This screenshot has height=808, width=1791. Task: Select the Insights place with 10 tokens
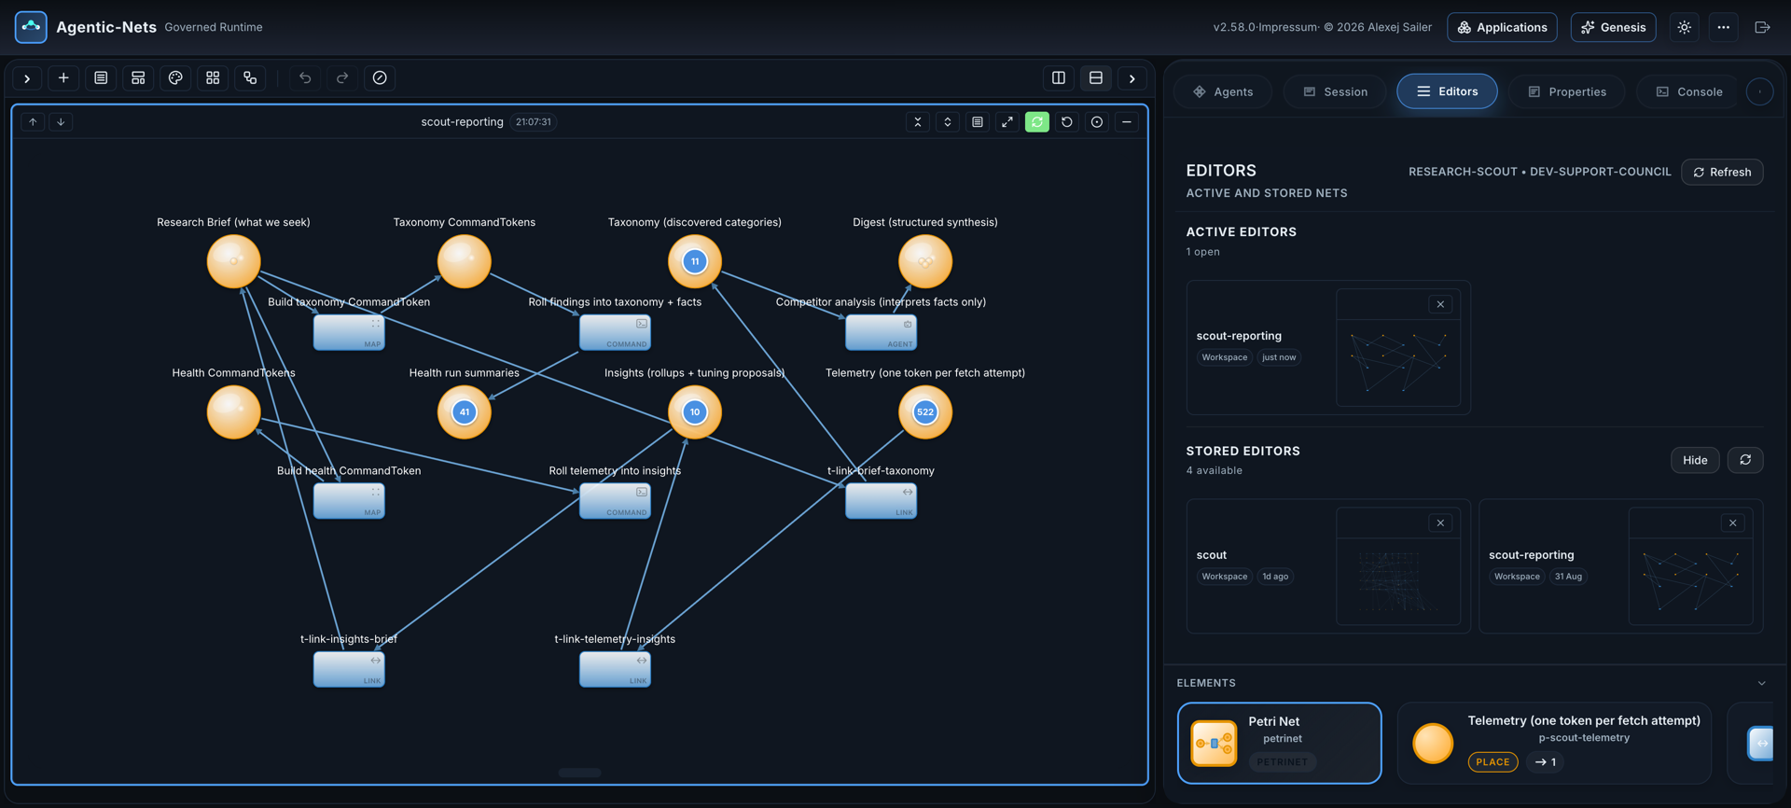pos(695,412)
